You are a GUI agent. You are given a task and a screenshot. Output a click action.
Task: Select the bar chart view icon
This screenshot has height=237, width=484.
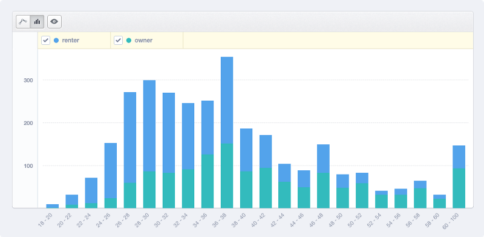point(37,22)
